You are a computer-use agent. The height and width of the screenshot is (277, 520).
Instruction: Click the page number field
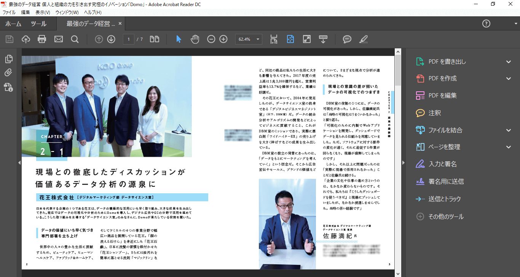point(129,39)
